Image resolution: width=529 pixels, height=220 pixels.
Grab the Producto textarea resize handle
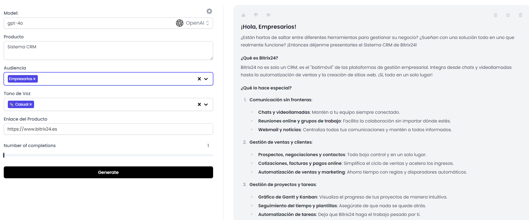pos(212,58)
